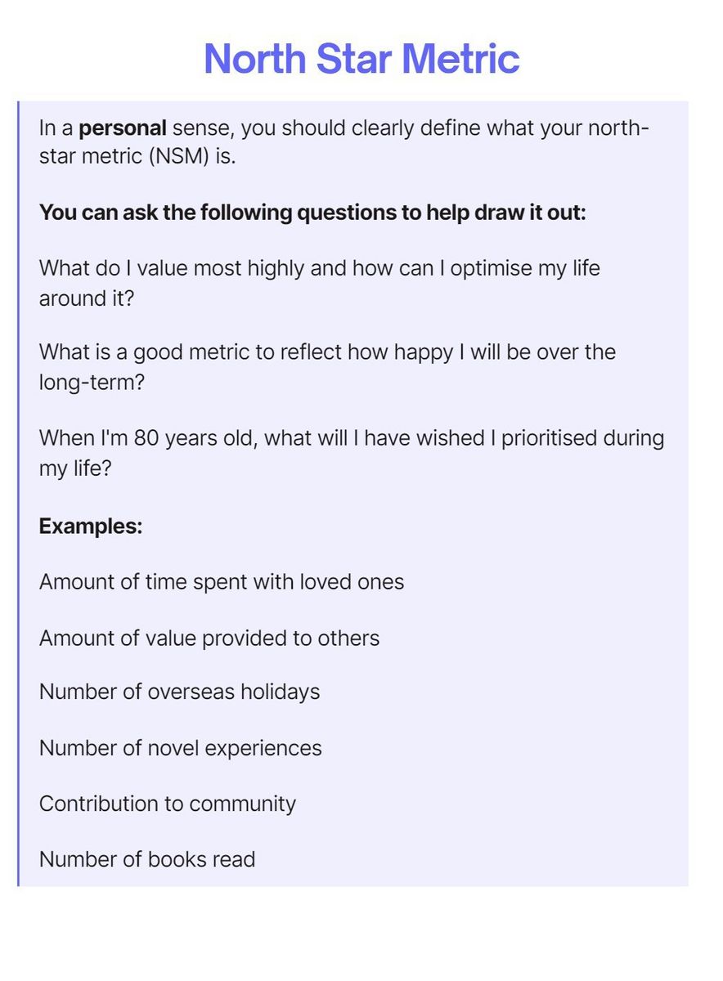Select 'Contribution to community' example
The image size is (723, 981).
point(168,804)
